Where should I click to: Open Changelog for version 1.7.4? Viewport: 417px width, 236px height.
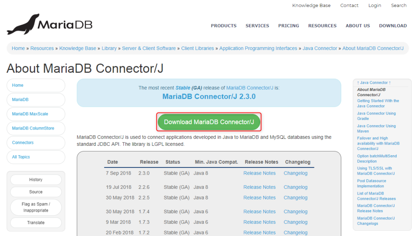(296, 212)
